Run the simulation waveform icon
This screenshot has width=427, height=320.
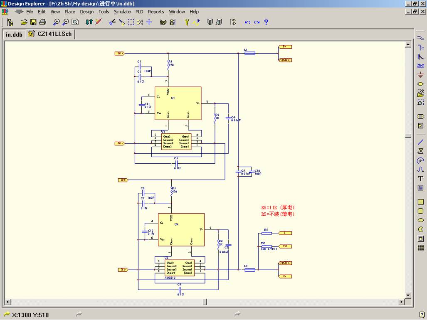click(x=196, y=22)
